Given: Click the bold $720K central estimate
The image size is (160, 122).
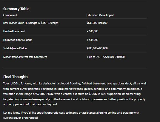Looking at the screenshot, I should coord(93,94).
